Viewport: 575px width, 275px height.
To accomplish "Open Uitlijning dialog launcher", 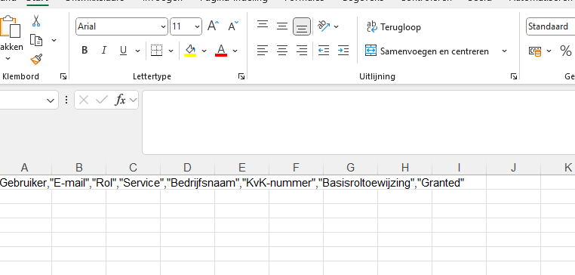I will (514, 76).
